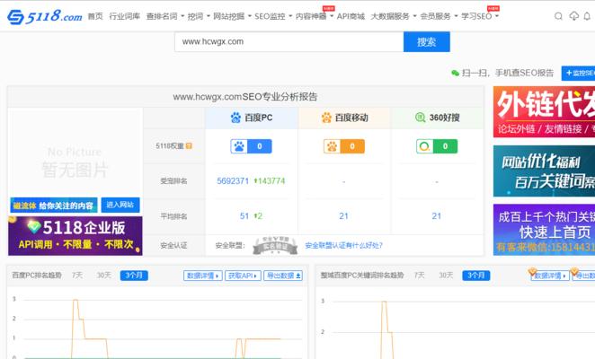This screenshot has height=359, width=595.
Task: Open the 快速上首页 purple advertisement banner
Action: [x=544, y=230]
